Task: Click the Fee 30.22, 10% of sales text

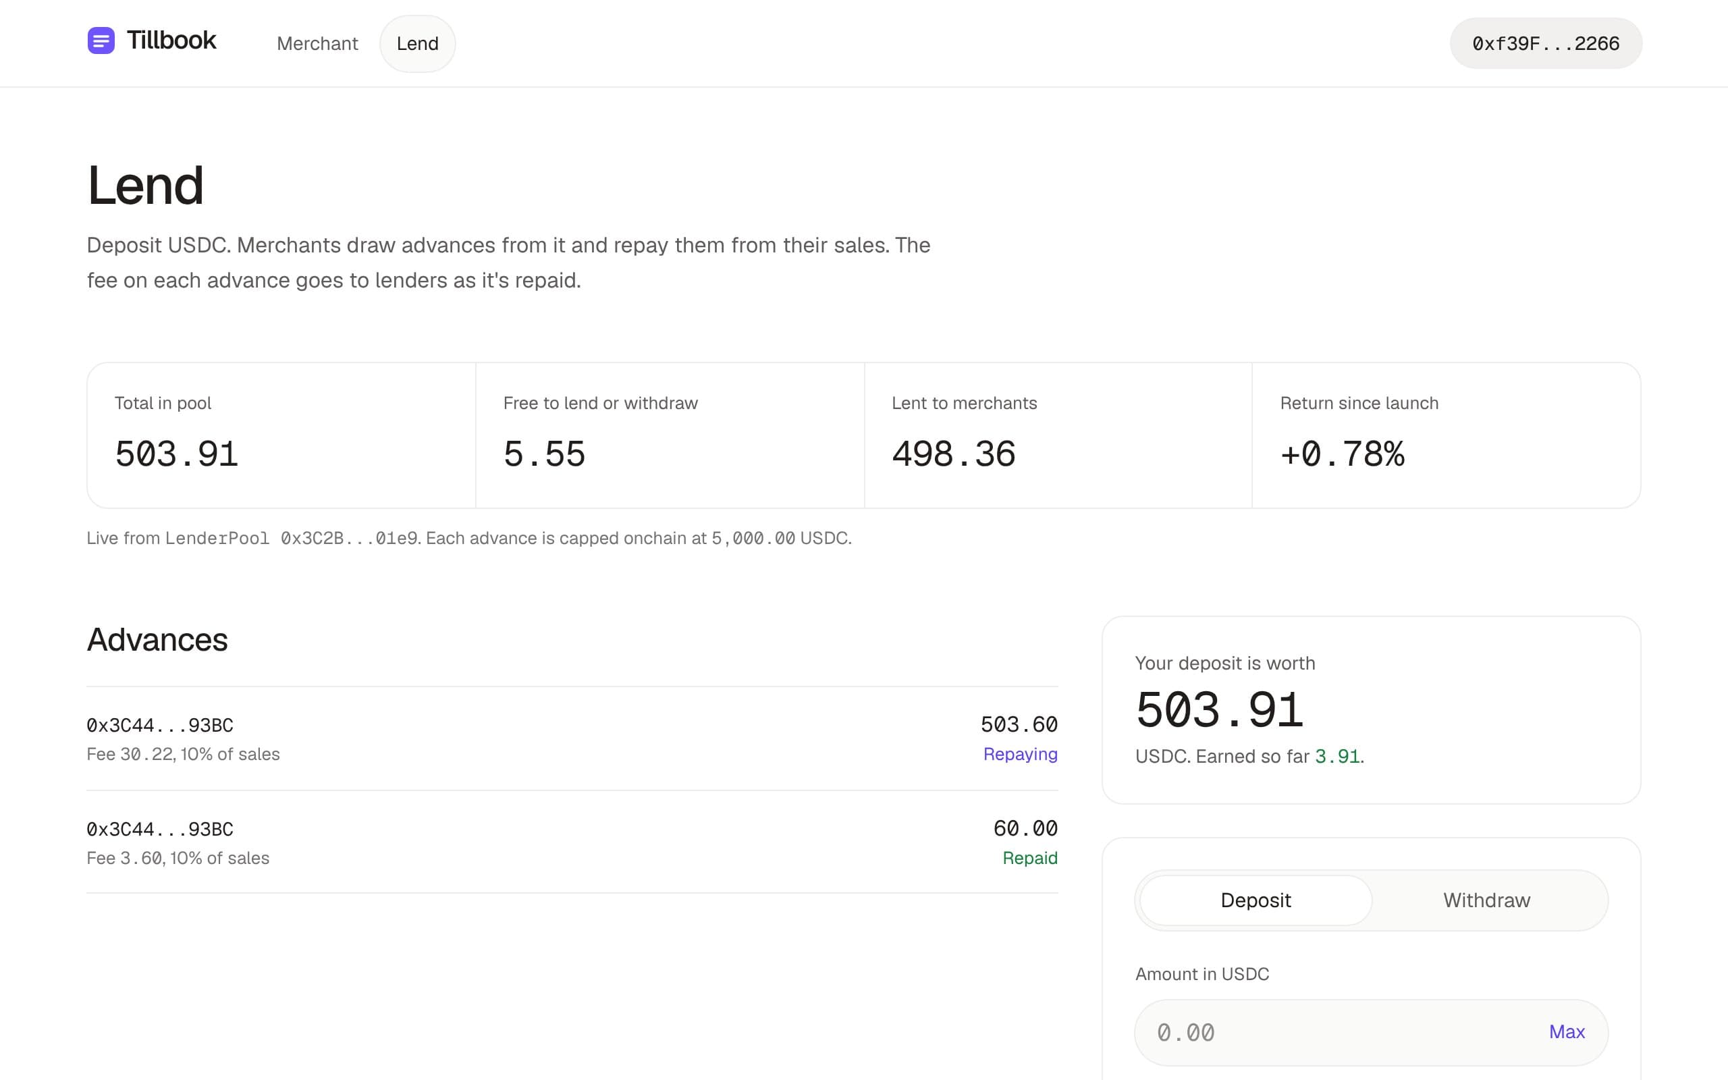Action: click(x=183, y=754)
